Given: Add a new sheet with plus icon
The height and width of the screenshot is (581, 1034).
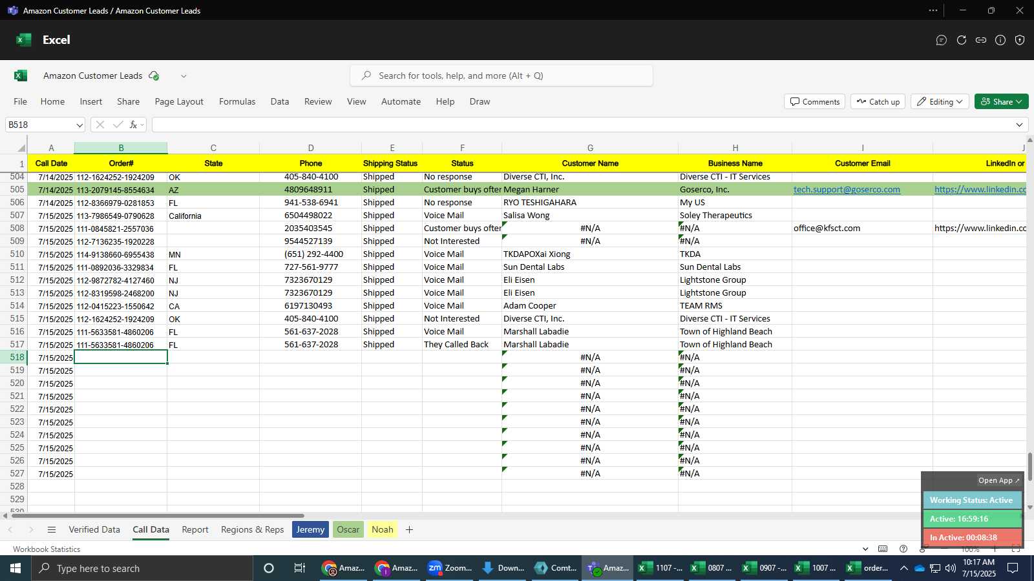Looking at the screenshot, I should coord(409,529).
